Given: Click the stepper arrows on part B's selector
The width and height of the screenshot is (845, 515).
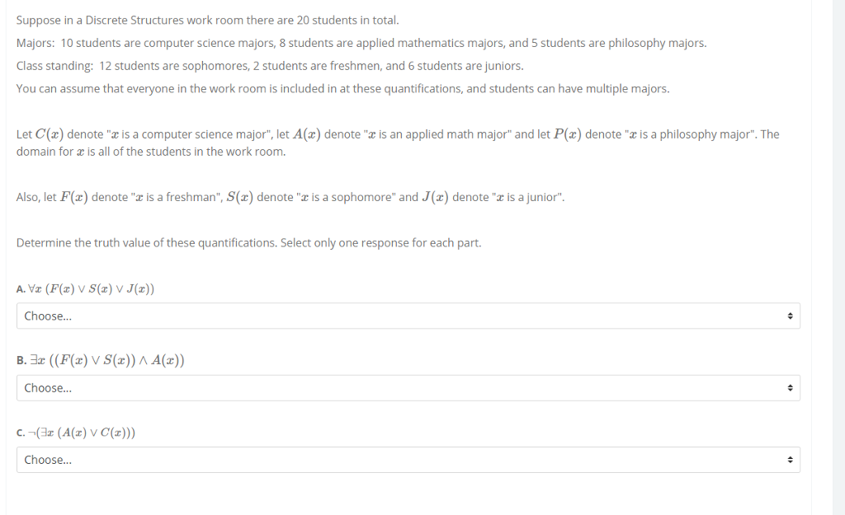Looking at the screenshot, I should (790, 387).
